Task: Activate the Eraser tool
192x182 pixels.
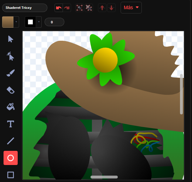Action: coord(11,90)
